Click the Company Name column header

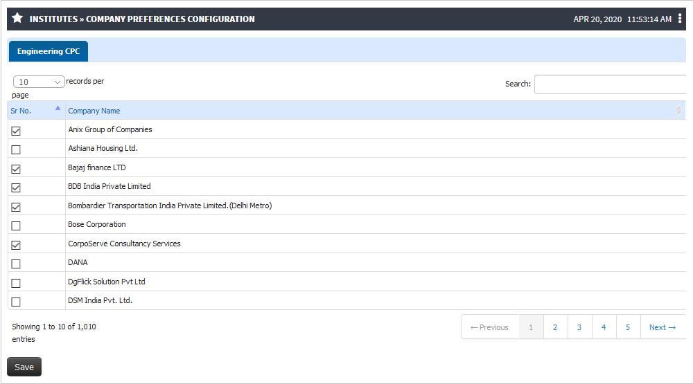[x=376, y=110]
